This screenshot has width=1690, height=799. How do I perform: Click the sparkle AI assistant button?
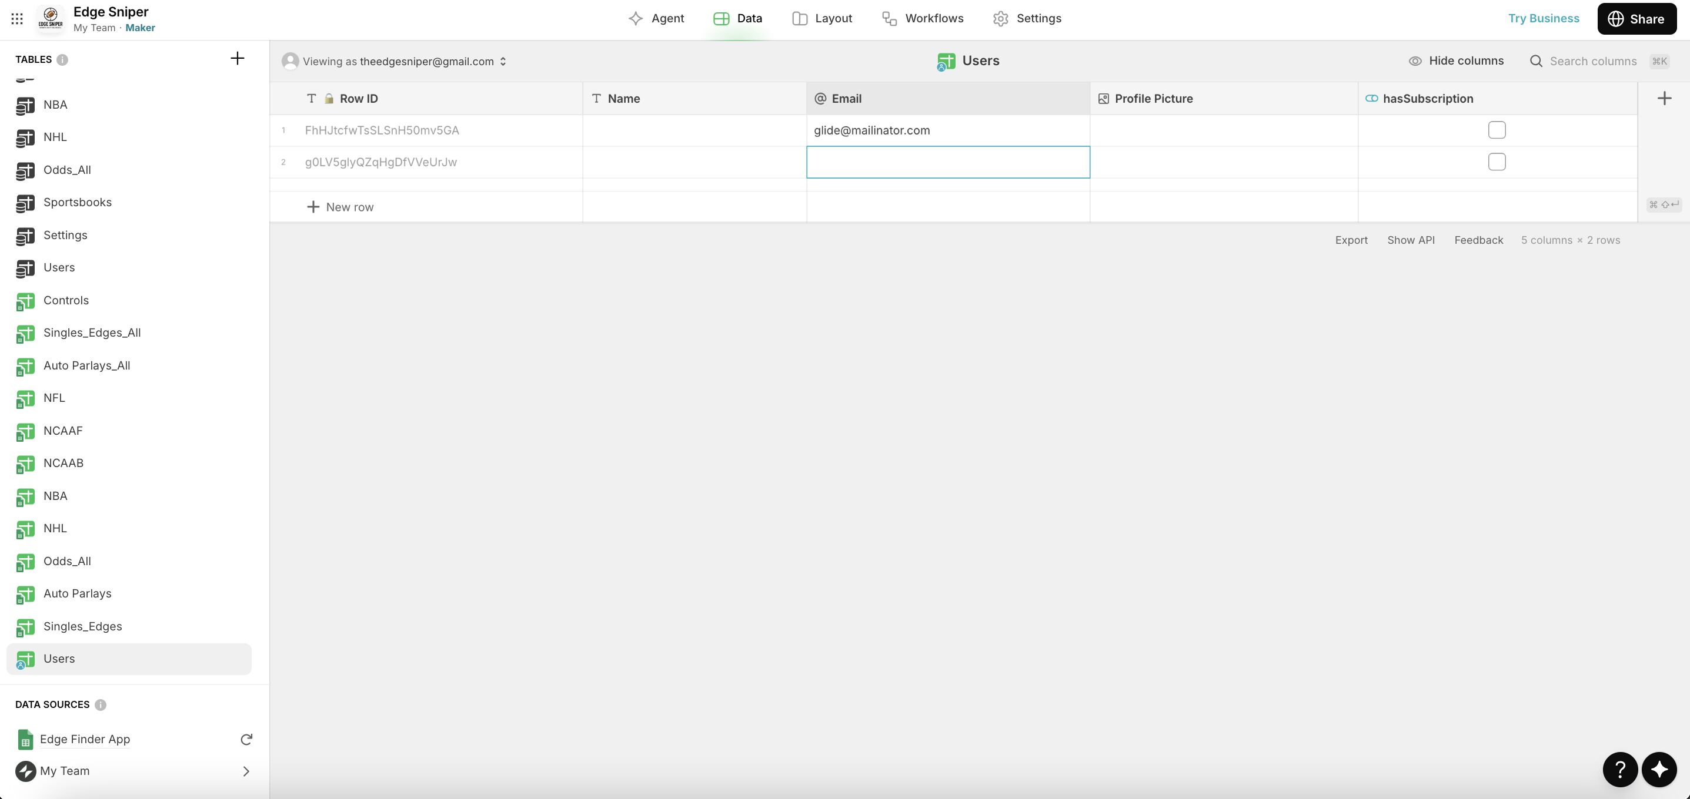coord(1659,769)
